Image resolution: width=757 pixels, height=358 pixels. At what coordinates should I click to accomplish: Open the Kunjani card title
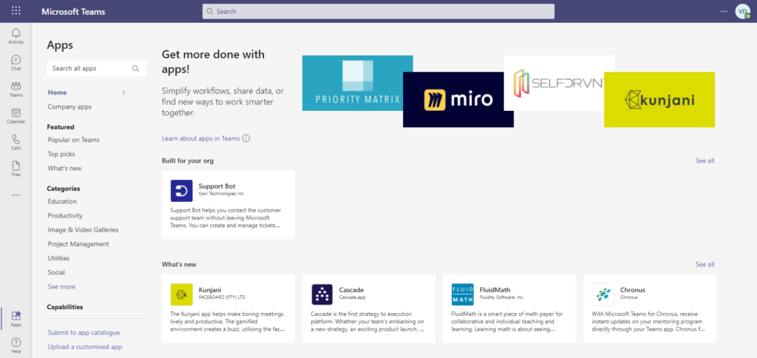pyautogui.click(x=209, y=290)
